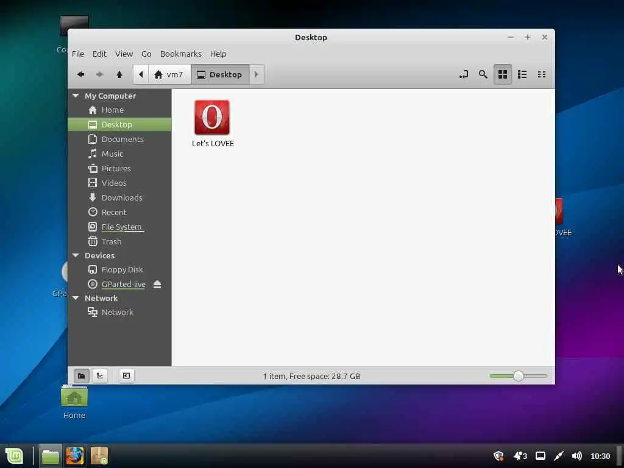Switch to list view
Viewport: 624px width, 468px height.
522,74
